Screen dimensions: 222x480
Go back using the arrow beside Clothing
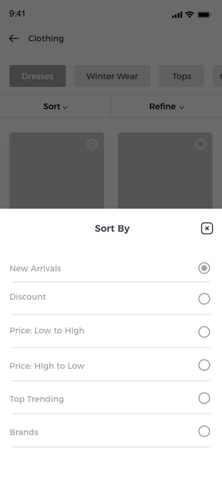pos(14,38)
